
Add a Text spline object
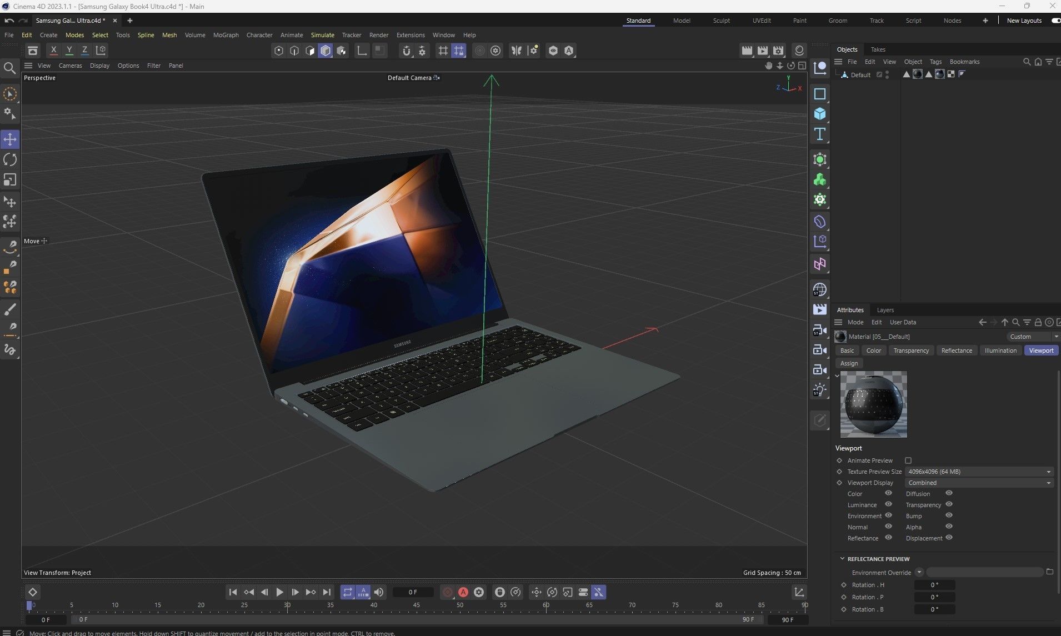click(820, 134)
